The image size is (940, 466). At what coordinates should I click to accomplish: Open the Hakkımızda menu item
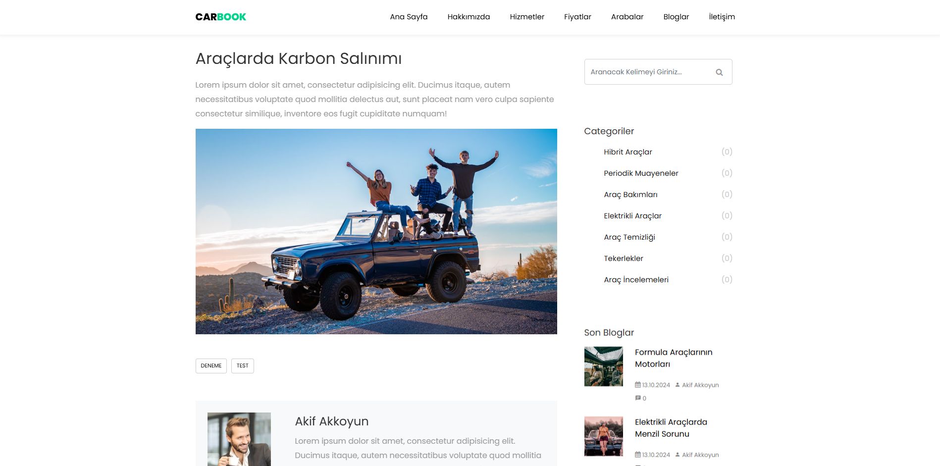point(469,17)
